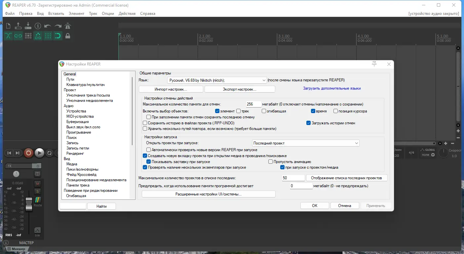Click the Open project upload-arrow icon

(18, 26)
